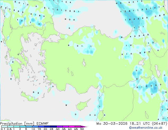Click the legend swatch between 15 and 20
Viewport: 168px width, 130px height.
pyautogui.click(x=41, y=127)
